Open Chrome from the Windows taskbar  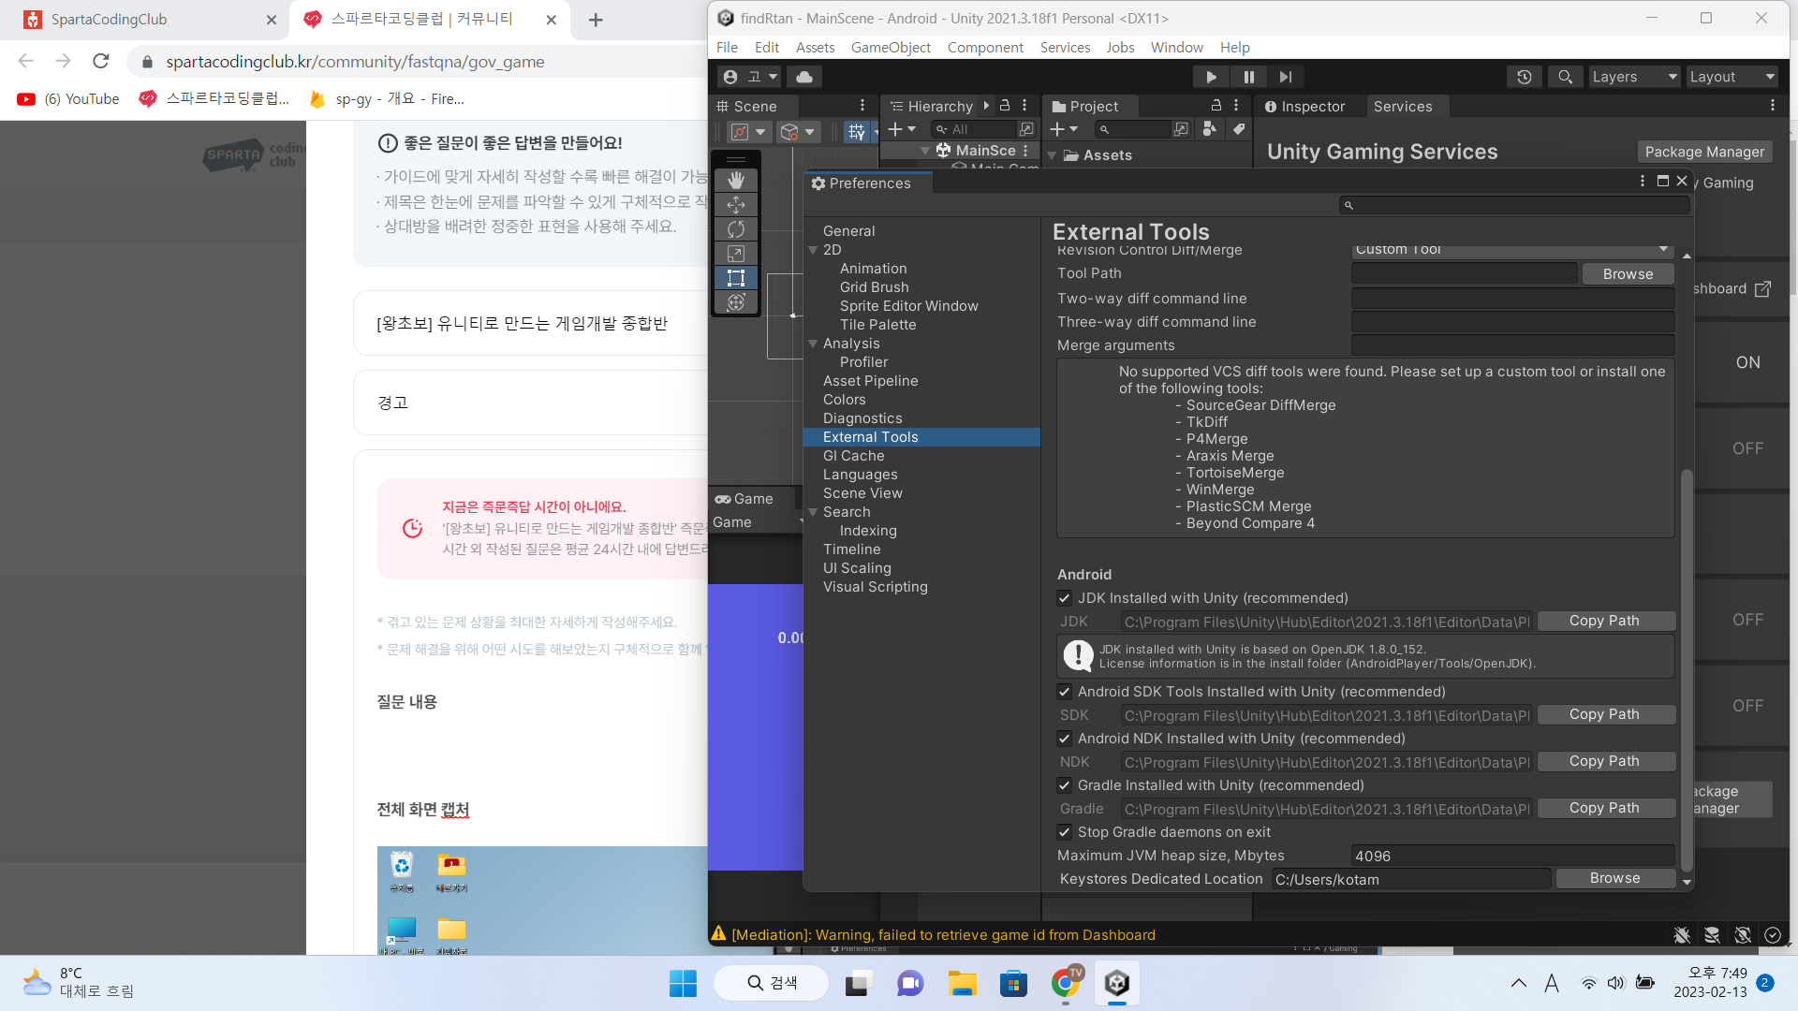coord(1066,983)
